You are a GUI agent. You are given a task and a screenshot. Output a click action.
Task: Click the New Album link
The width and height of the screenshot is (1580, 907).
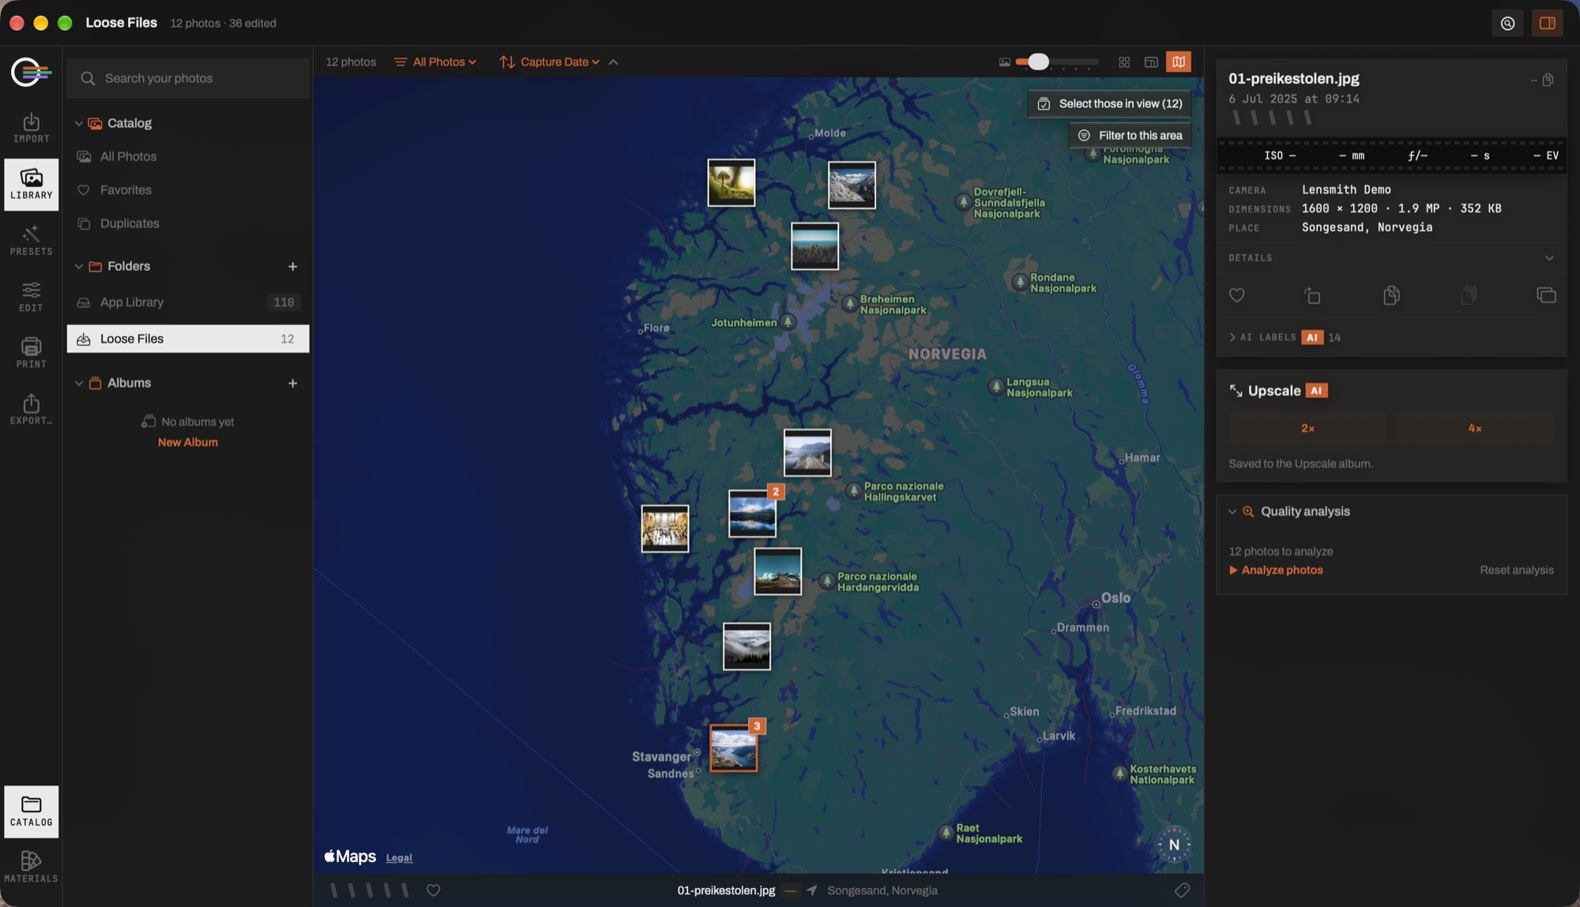pyautogui.click(x=187, y=442)
